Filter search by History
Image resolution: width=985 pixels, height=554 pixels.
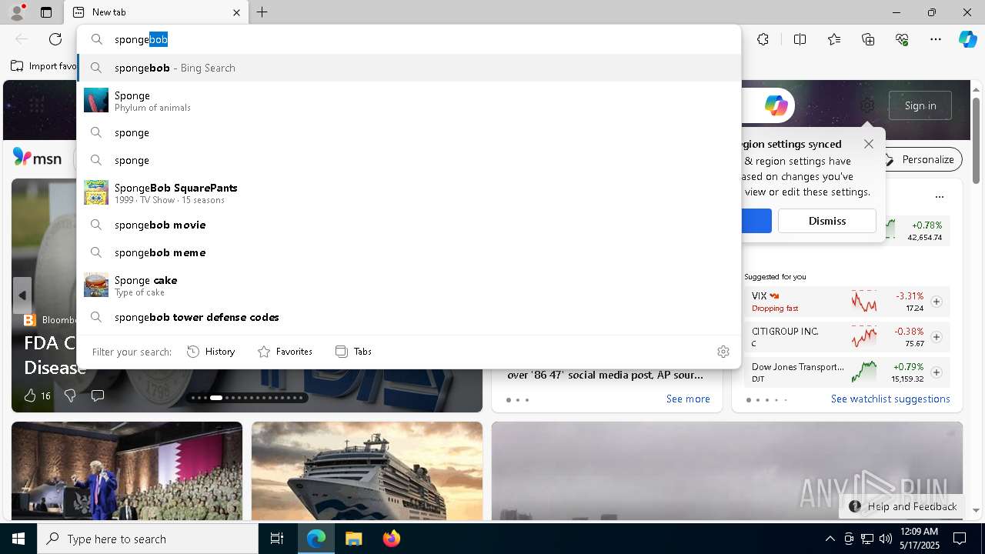click(211, 352)
